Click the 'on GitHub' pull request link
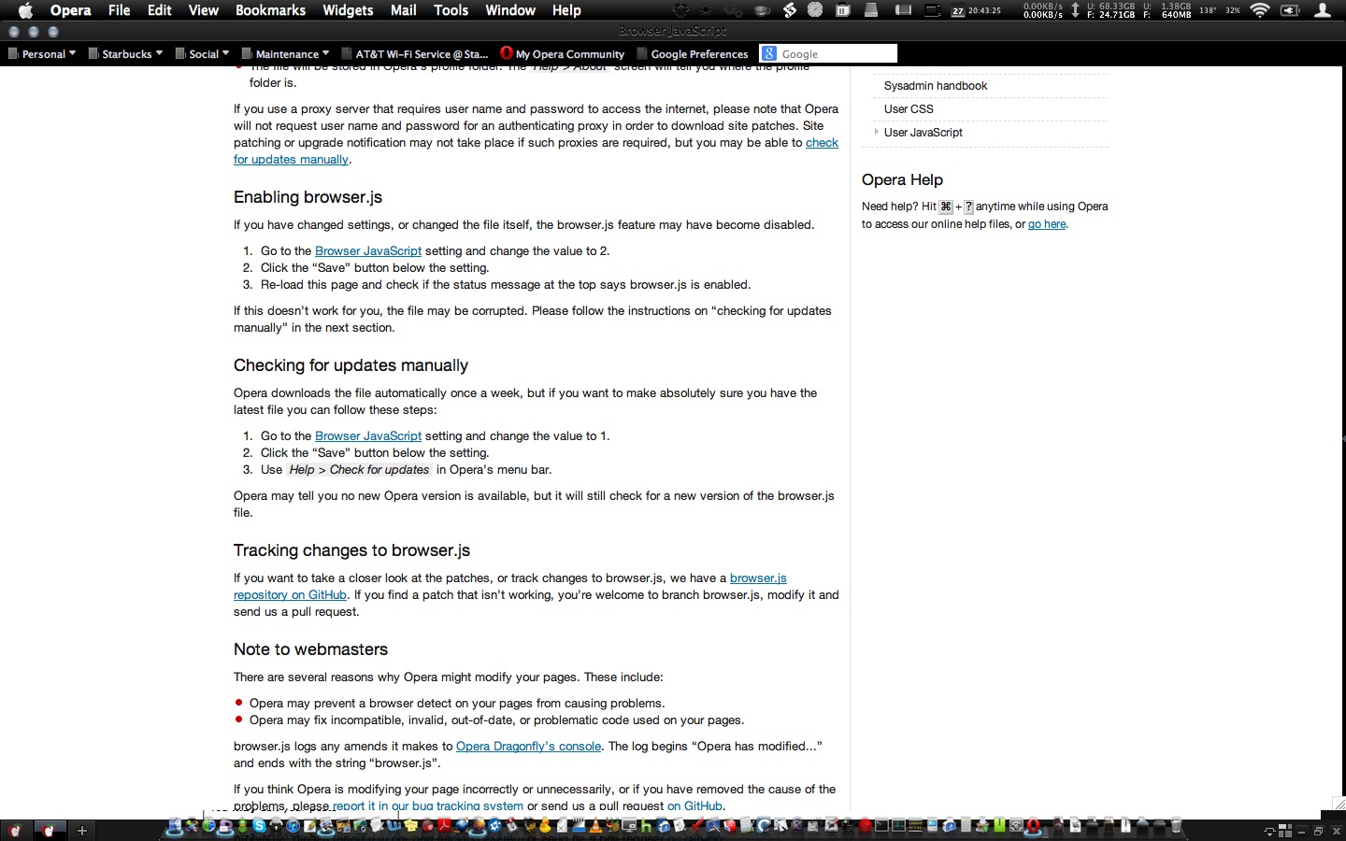The width and height of the screenshot is (1346, 841). [694, 805]
